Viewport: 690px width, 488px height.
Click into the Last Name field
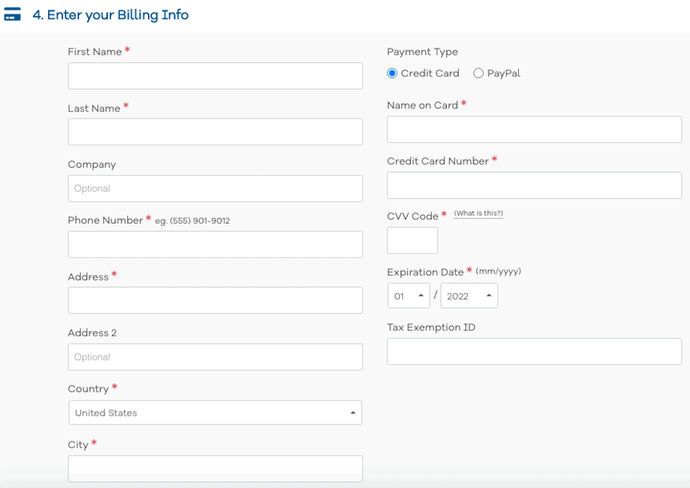click(214, 131)
